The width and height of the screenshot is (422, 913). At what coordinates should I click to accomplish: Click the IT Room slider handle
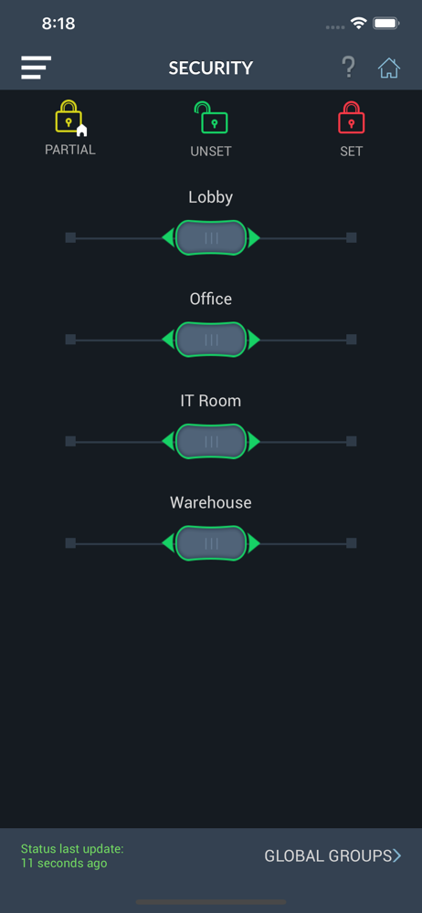tap(211, 441)
